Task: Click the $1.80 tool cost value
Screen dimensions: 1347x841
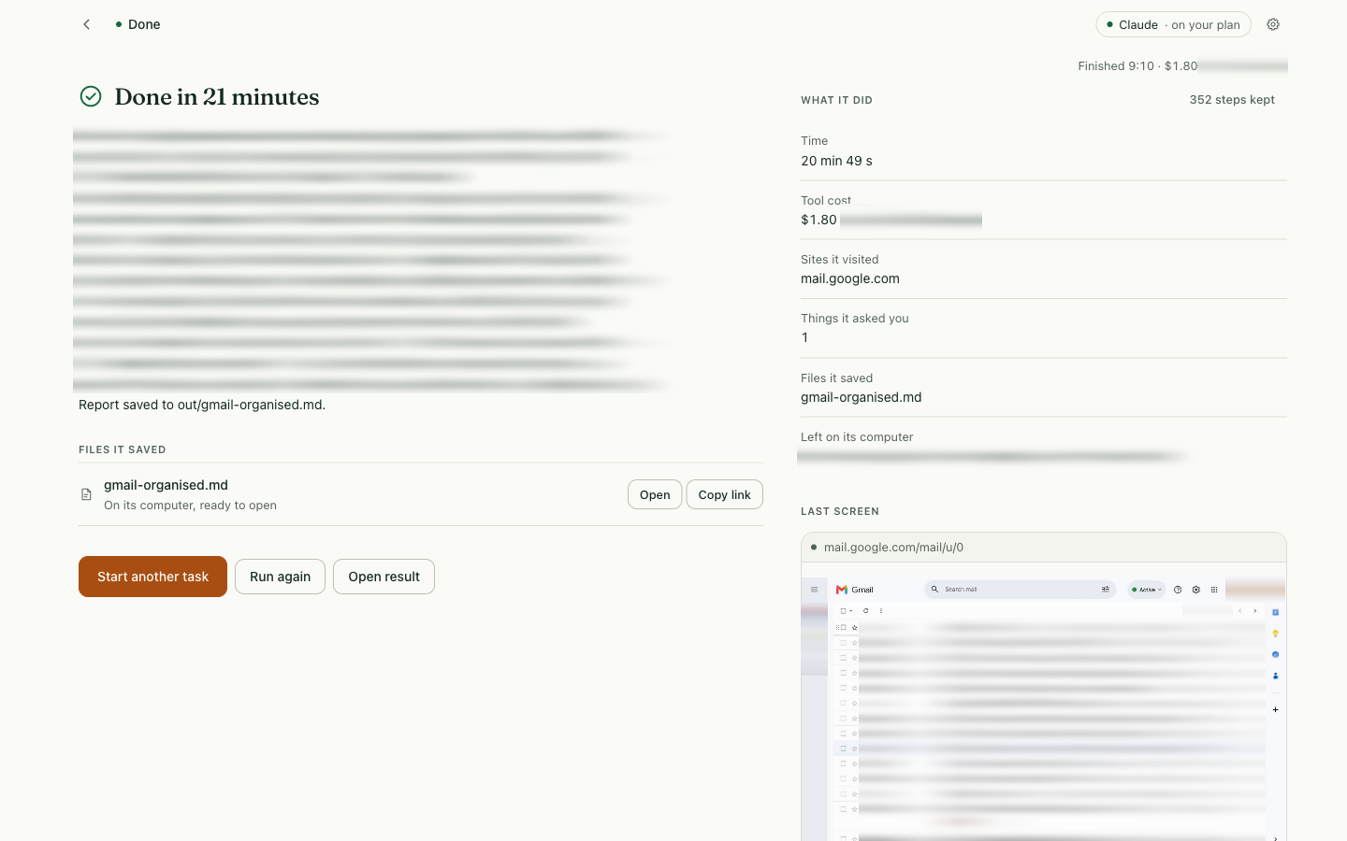Action: pos(818,220)
